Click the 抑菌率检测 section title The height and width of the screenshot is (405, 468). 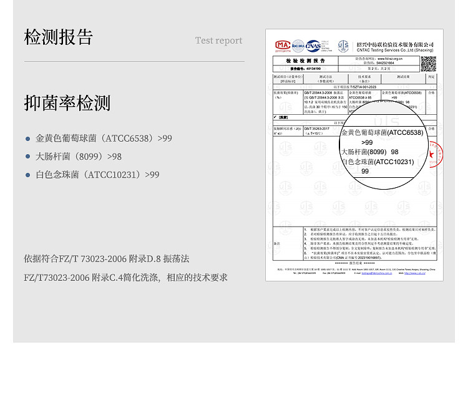click(x=67, y=103)
